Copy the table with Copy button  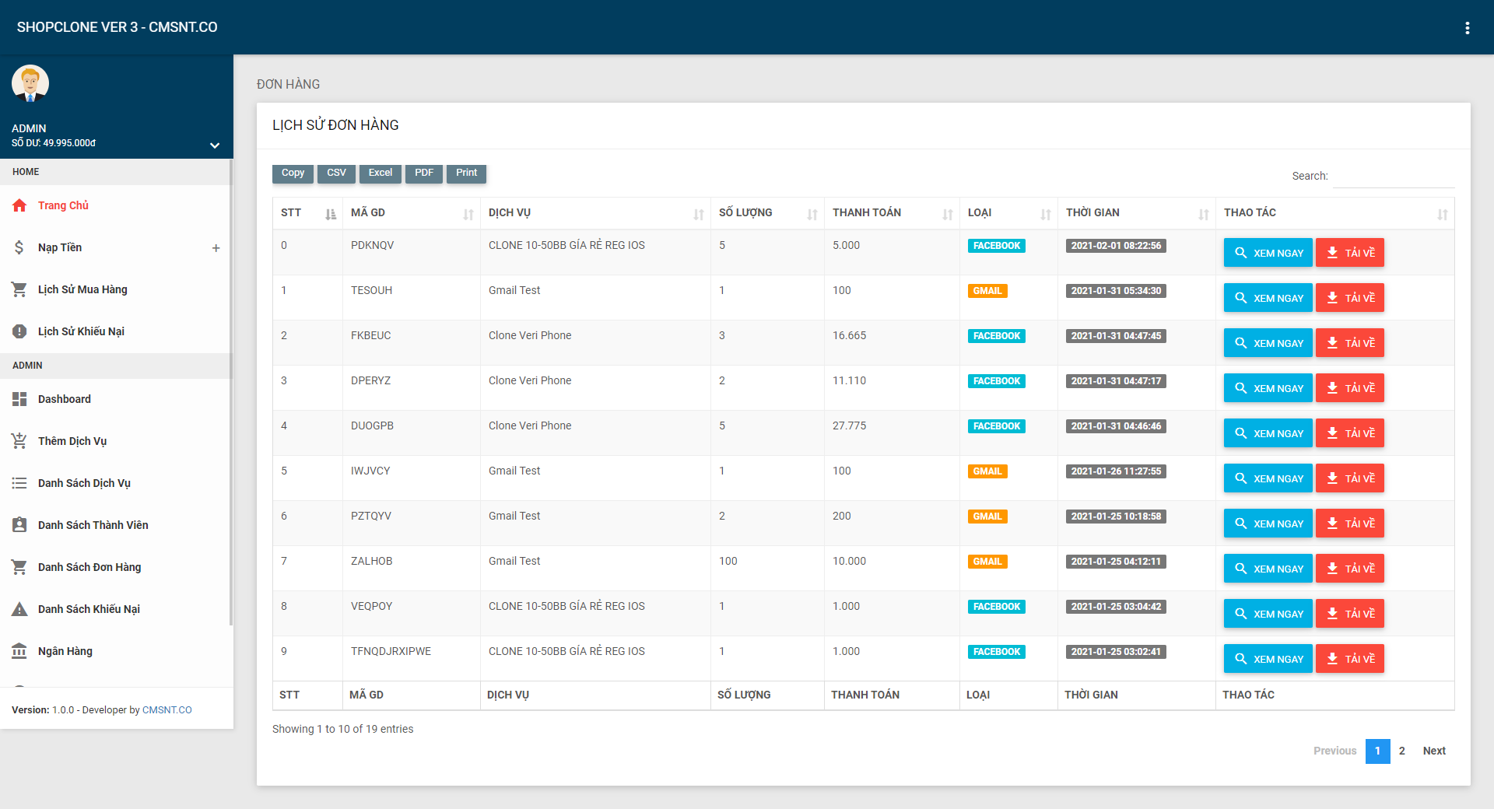point(293,173)
